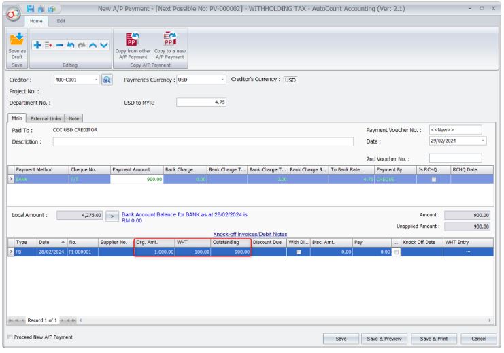504x353 pixels.
Task: Toggle Is RCHQ checkbox in BANK row
Action: coord(434,180)
